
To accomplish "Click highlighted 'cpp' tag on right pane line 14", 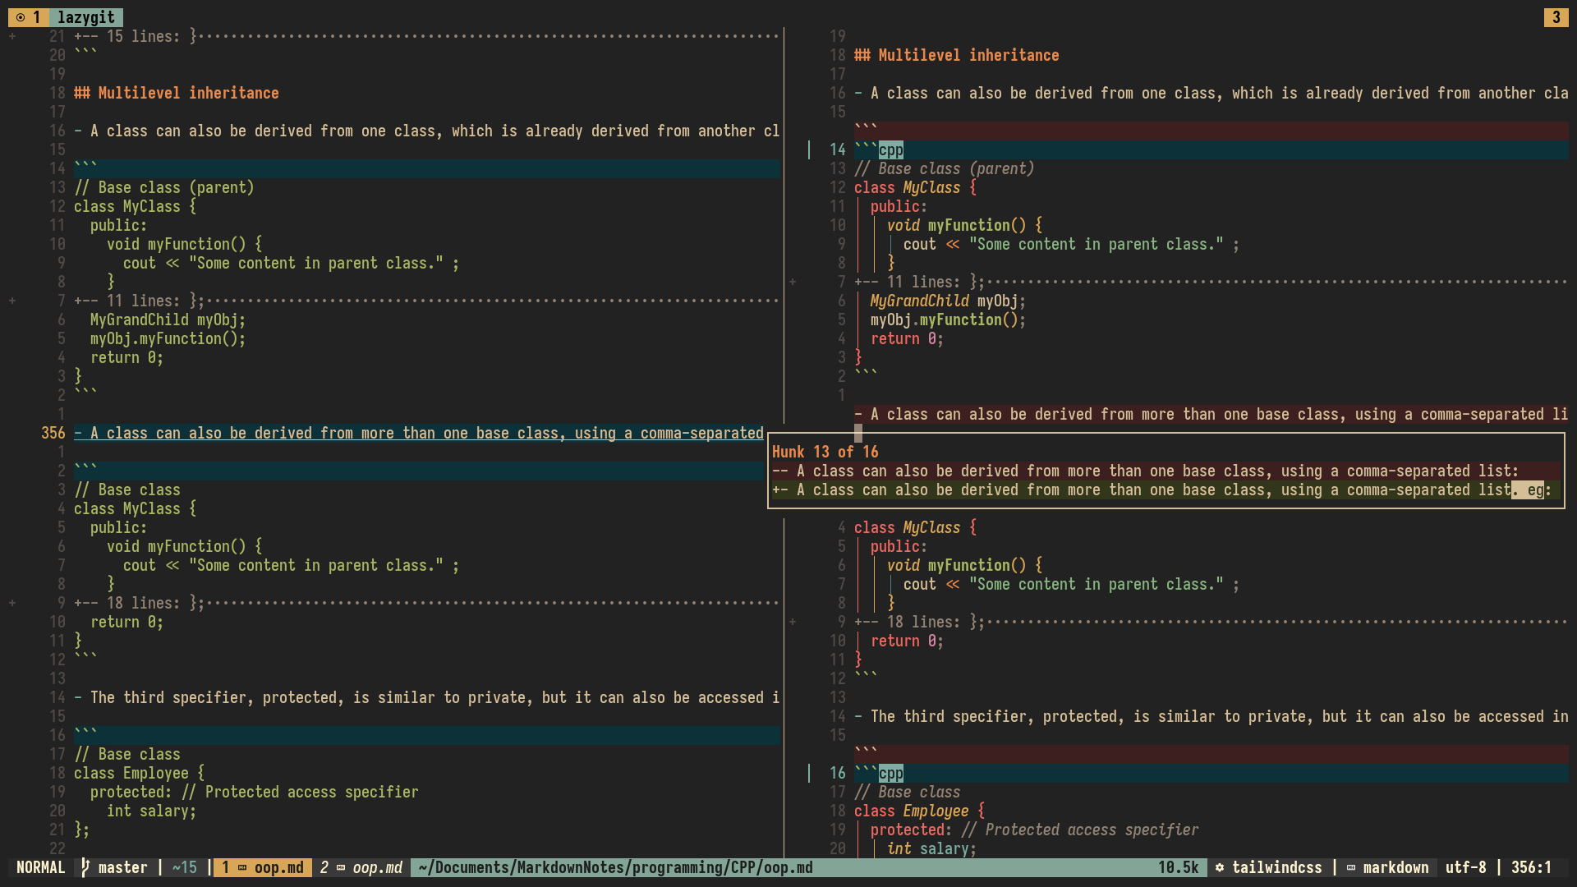I will tap(891, 149).
